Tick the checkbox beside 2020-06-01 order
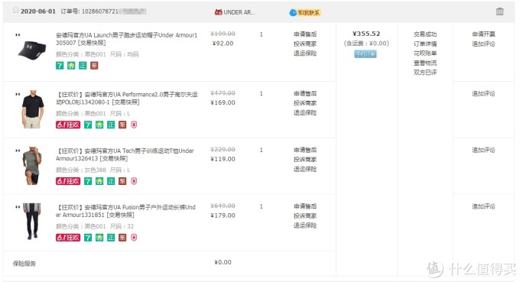 (15, 10)
